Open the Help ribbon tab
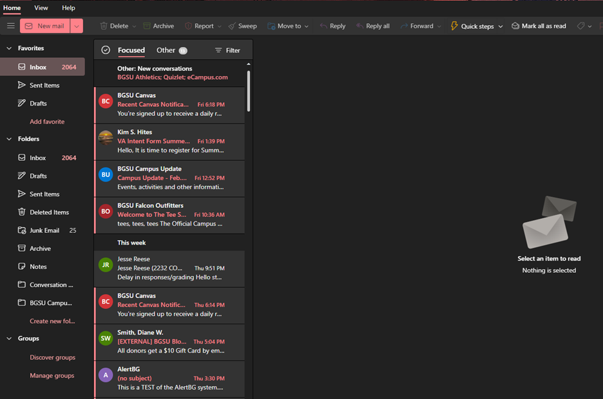The width and height of the screenshot is (603, 399). pos(68,8)
